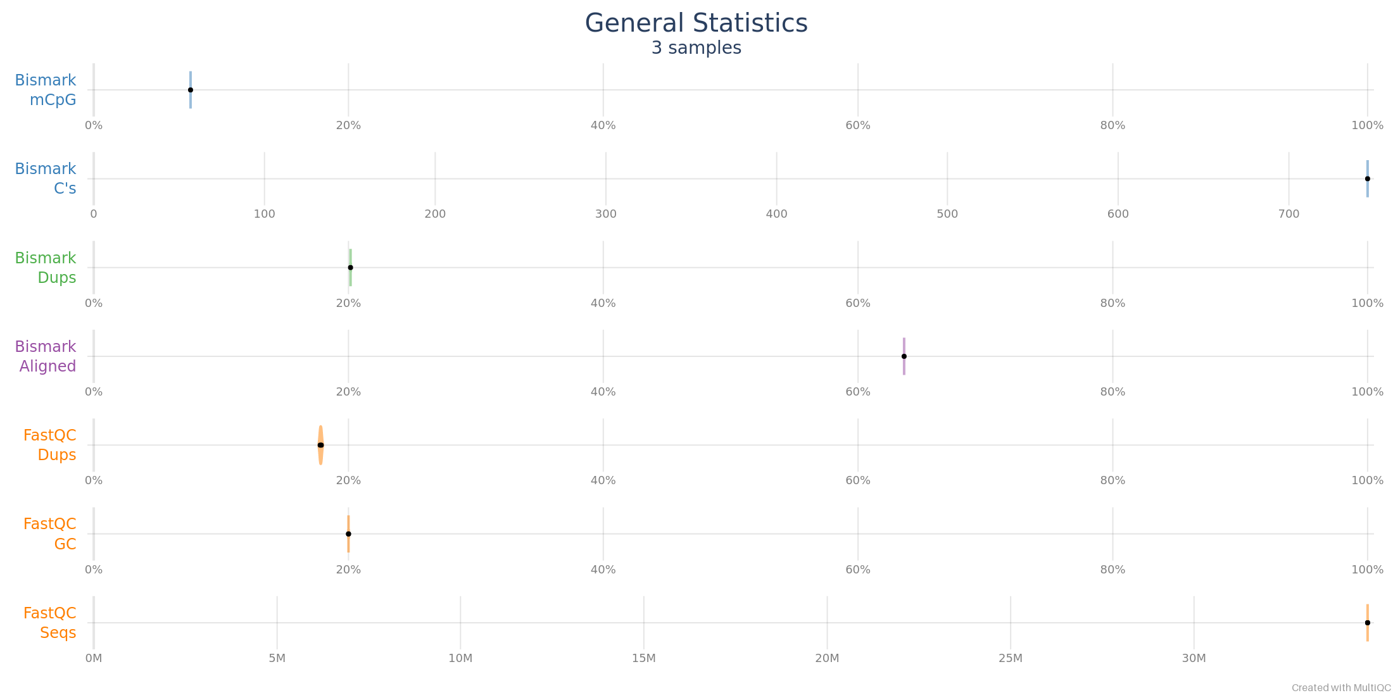The width and height of the screenshot is (1393, 700).
Task: Select the Bismark mCpG row label
Action: [x=46, y=90]
